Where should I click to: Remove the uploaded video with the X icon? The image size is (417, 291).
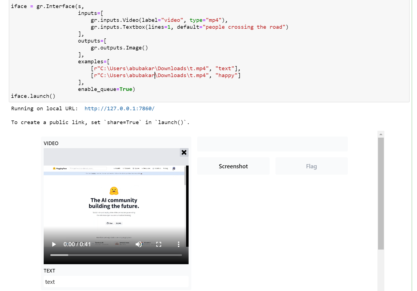coord(184,152)
